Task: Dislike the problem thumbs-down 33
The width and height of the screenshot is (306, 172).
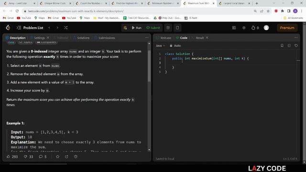Action: click(x=29, y=157)
